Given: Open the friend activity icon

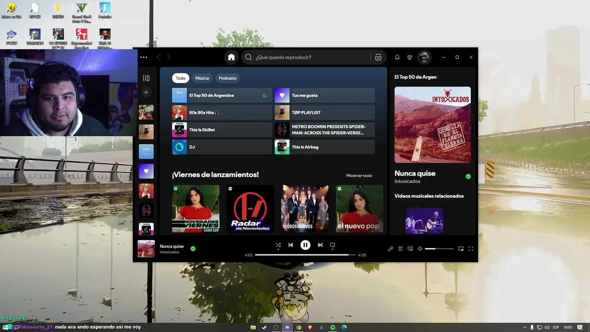Looking at the screenshot, I should point(409,57).
